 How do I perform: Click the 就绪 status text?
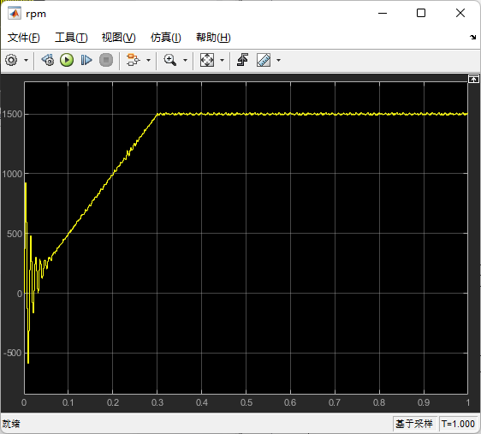pyautogui.click(x=11, y=424)
